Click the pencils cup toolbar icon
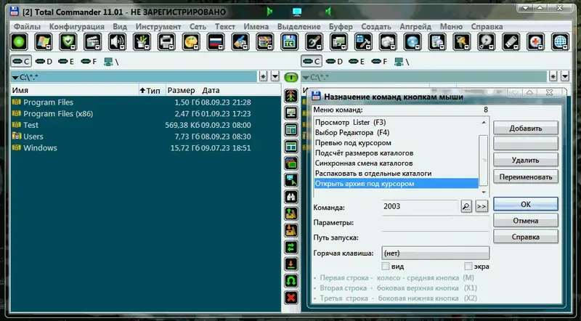This screenshot has height=321, width=581. click(x=142, y=42)
